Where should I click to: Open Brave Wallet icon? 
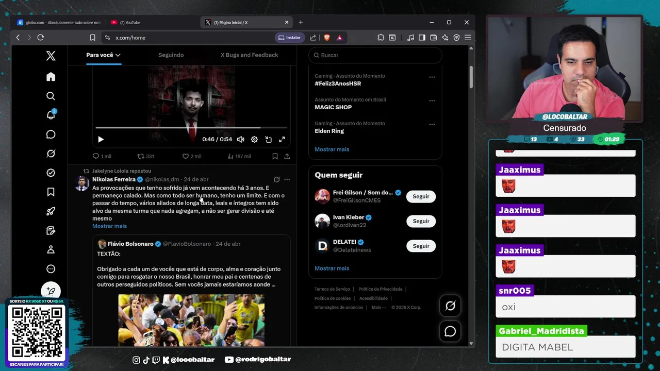tap(434, 38)
